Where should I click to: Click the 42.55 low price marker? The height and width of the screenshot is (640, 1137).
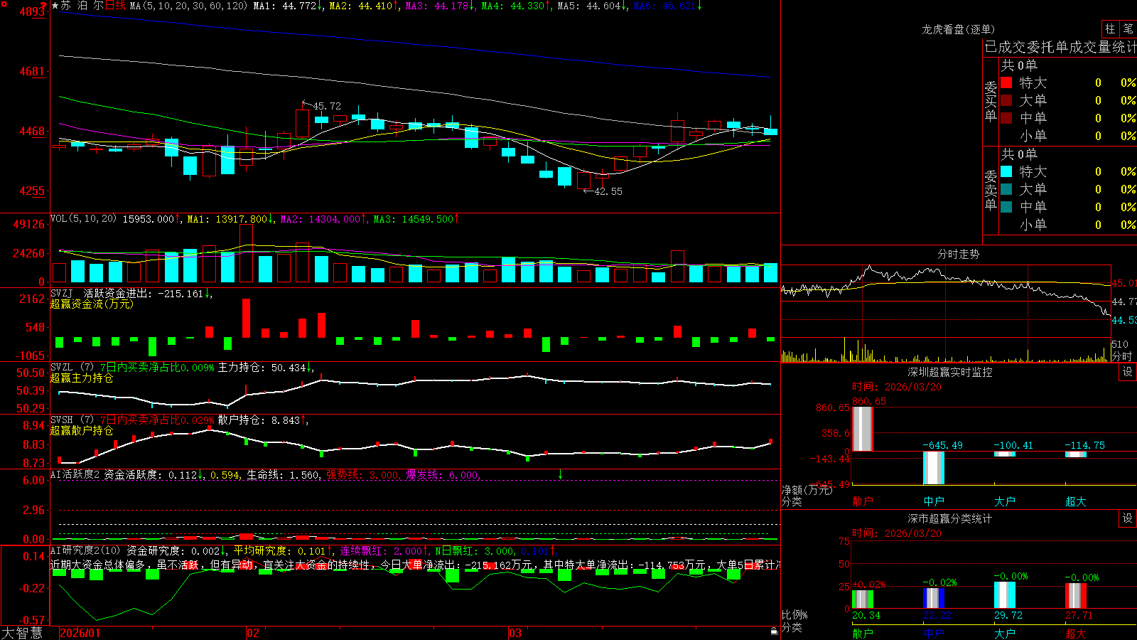pyautogui.click(x=608, y=191)
